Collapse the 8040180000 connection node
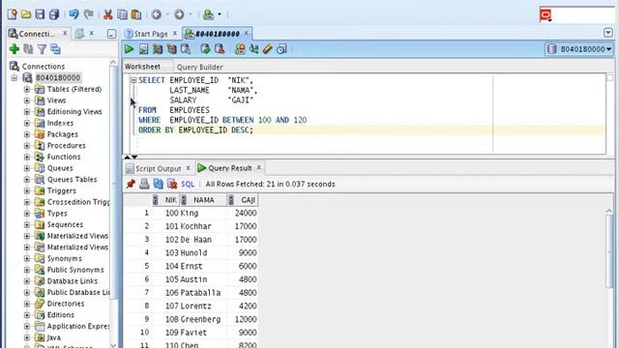Viewport: 619px width, 348px height. coord(15,77)
